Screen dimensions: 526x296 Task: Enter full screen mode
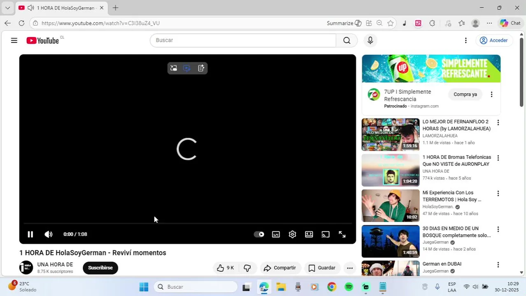[x=342, y=234]
